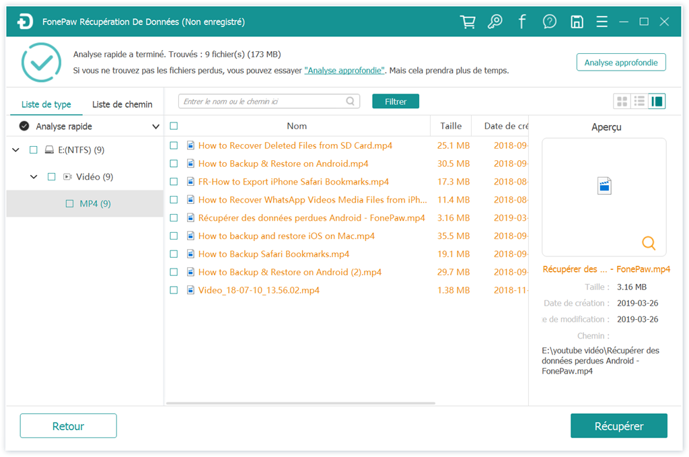Click the 35.5 MB size cell

pyautogui.click(x=454, y=236)
